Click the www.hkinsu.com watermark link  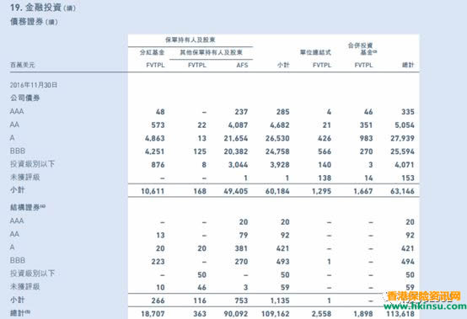click(x=425, y=306)
